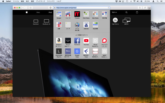The image size is (165, 103).
Task: Open the 天気予報 favorites folder
Action: tap(104, 14)
